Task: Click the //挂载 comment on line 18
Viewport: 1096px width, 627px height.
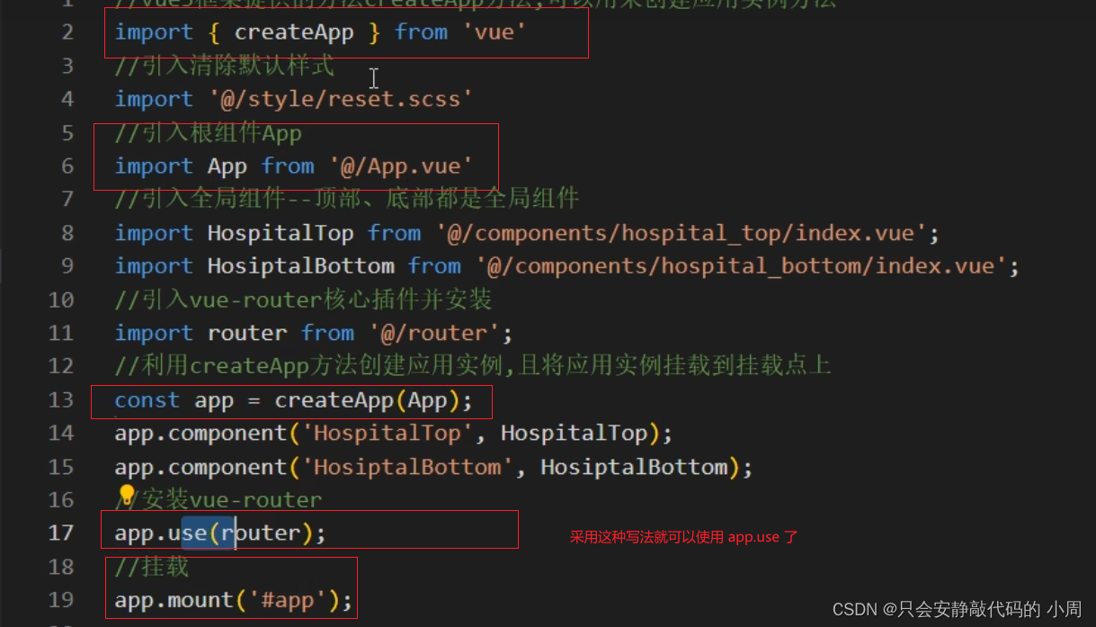Action: 153,567
